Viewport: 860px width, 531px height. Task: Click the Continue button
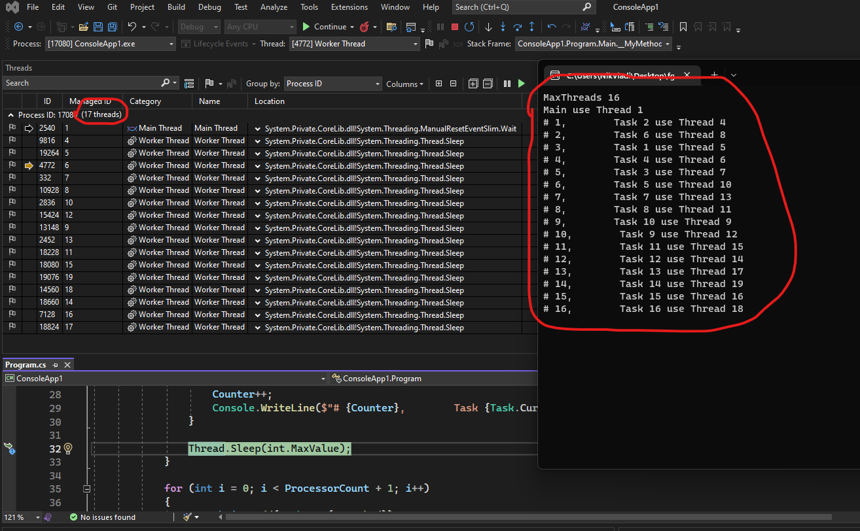pos(324,27)
